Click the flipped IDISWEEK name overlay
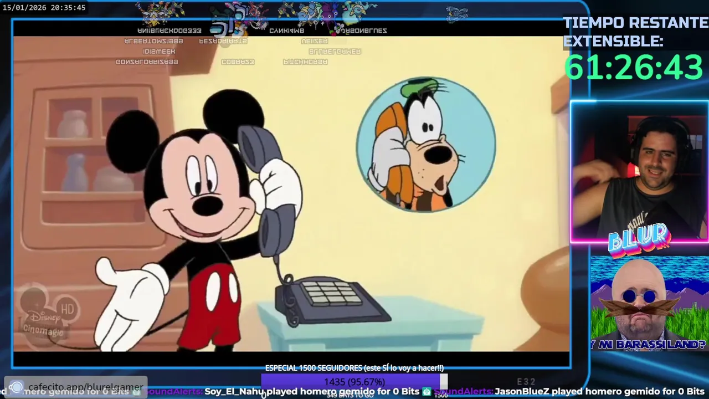The width and height of the screenshot is (709, 399). click(x=159, y=52)
